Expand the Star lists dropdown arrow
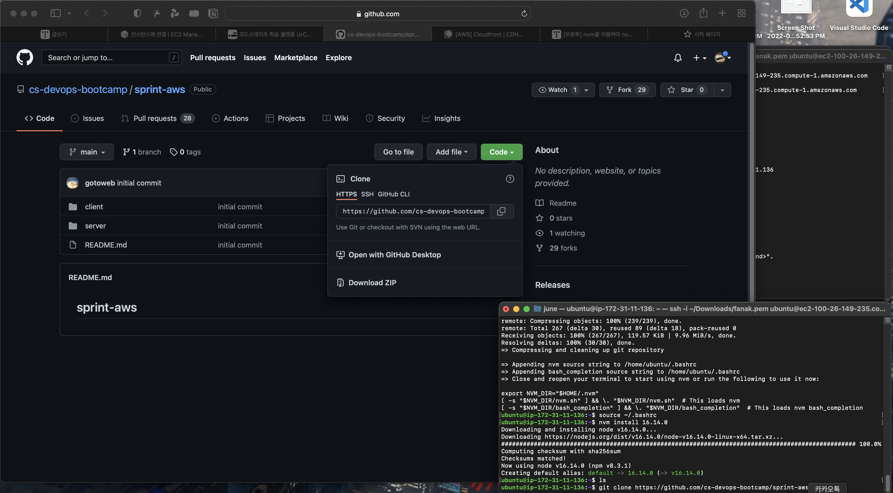 722,90
